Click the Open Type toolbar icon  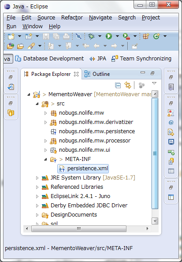click(11, 46)
